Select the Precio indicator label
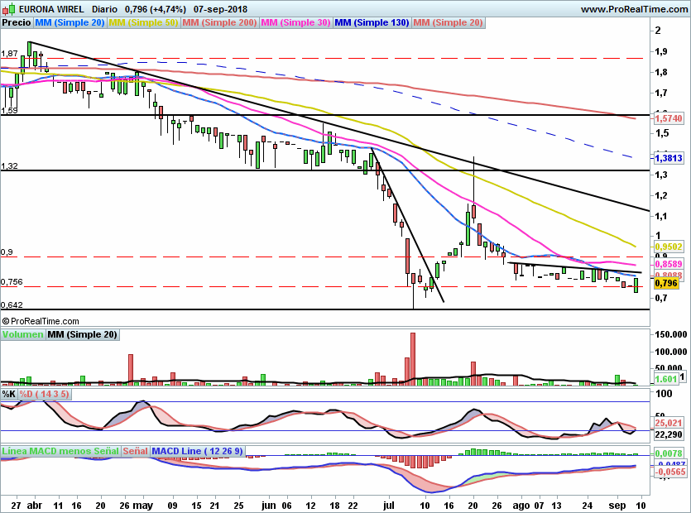Viewport: 691px width, 513px height. (x=17, y=22)
